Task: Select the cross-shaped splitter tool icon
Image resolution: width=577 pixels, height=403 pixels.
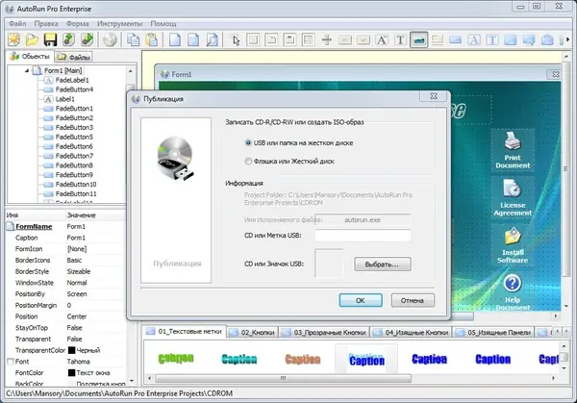Action: (x=326, y=39)
